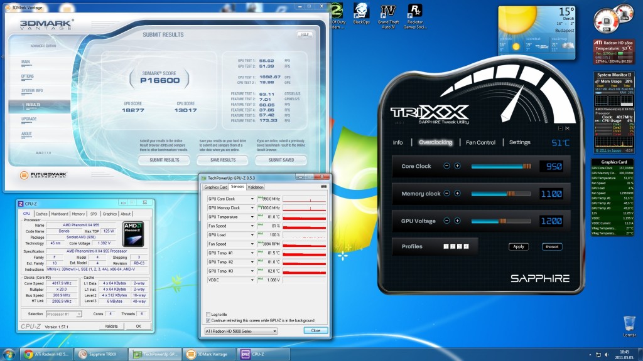Select TRIXX profile slot 2
The image size is (643, 361).
pyautogui.click(x=453, y=246)
